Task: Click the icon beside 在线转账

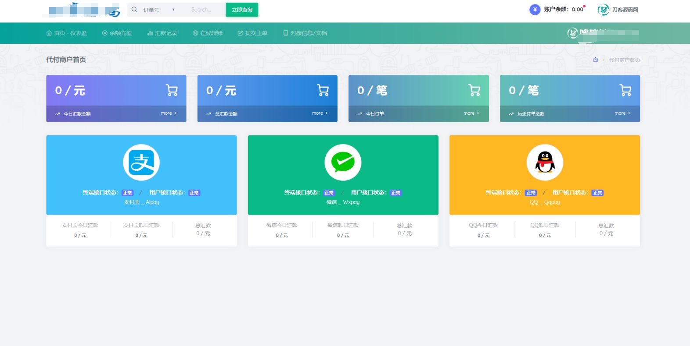Action: point(195,33)
